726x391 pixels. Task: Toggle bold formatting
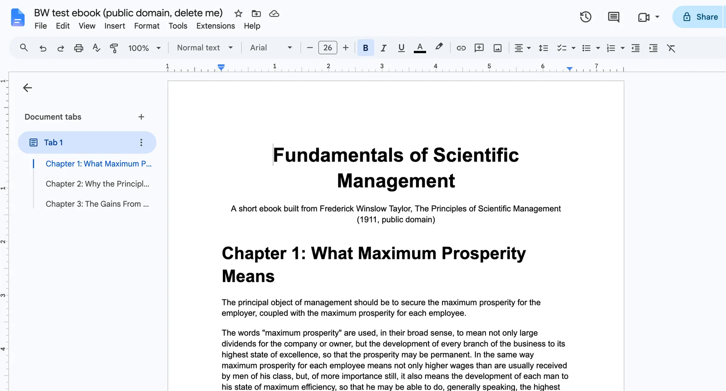point(366,48)
